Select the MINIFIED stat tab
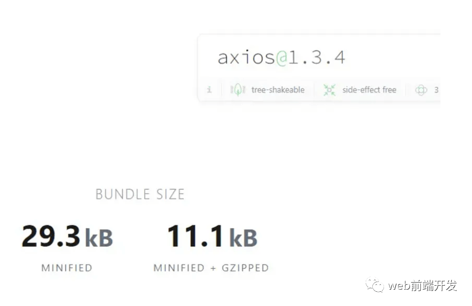 pyautogui.click(x=67, y=268)
